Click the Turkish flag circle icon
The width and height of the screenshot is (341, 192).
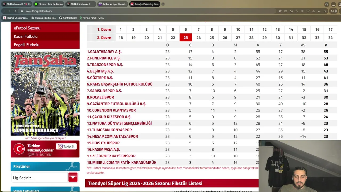(x=19, y=149)
